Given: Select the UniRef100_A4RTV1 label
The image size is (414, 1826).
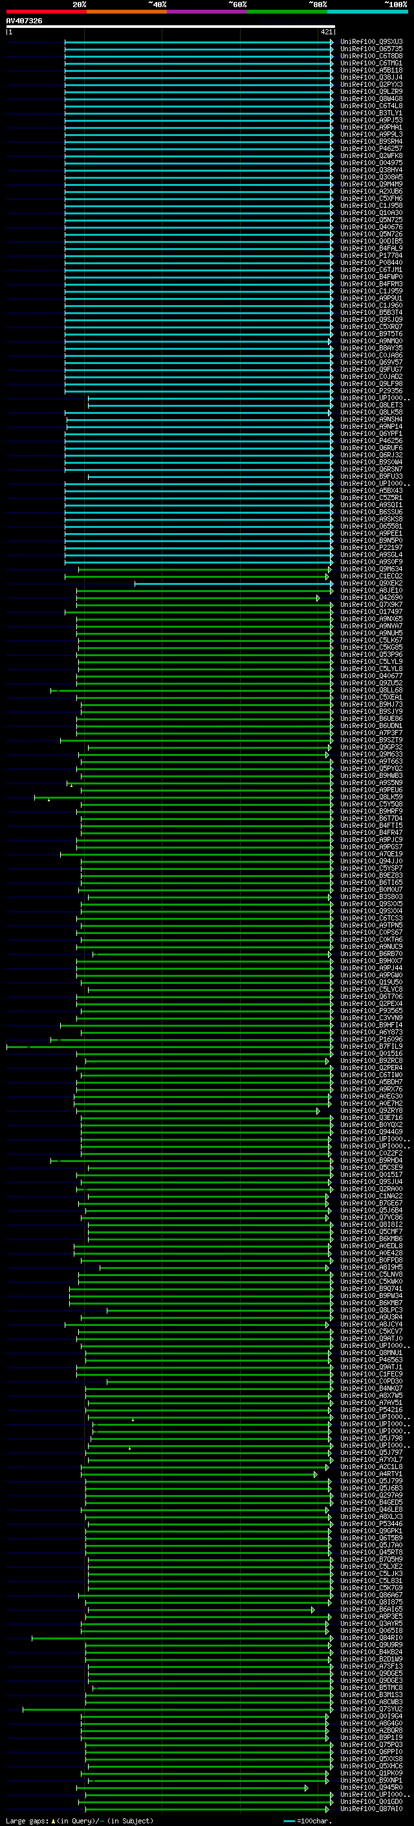Looking at the screenshot, I should click(371, 1474).
